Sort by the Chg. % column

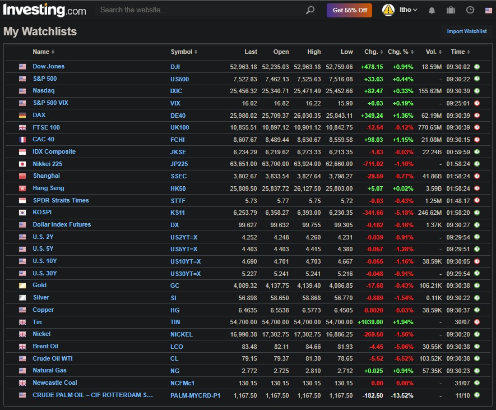(x=401, y=52)
